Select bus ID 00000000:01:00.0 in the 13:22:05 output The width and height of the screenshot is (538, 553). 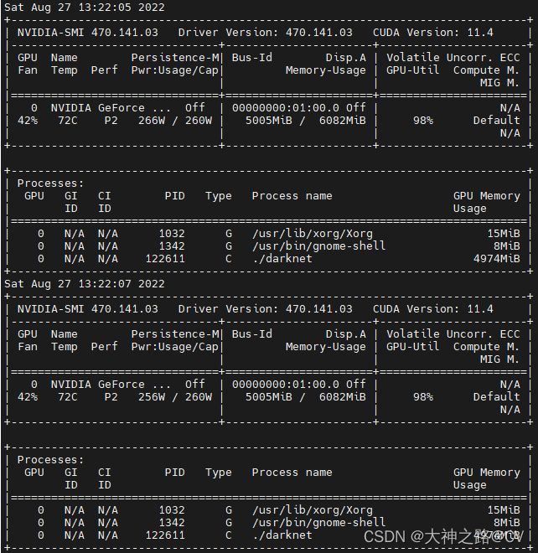tap(286, 108)
